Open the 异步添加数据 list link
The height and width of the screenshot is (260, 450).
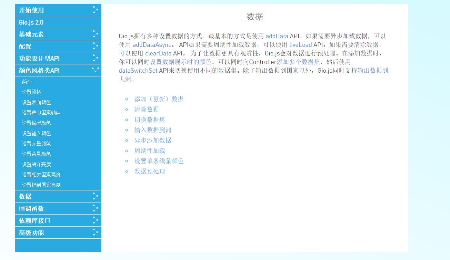pyautogui.click(x=153, y=140)
